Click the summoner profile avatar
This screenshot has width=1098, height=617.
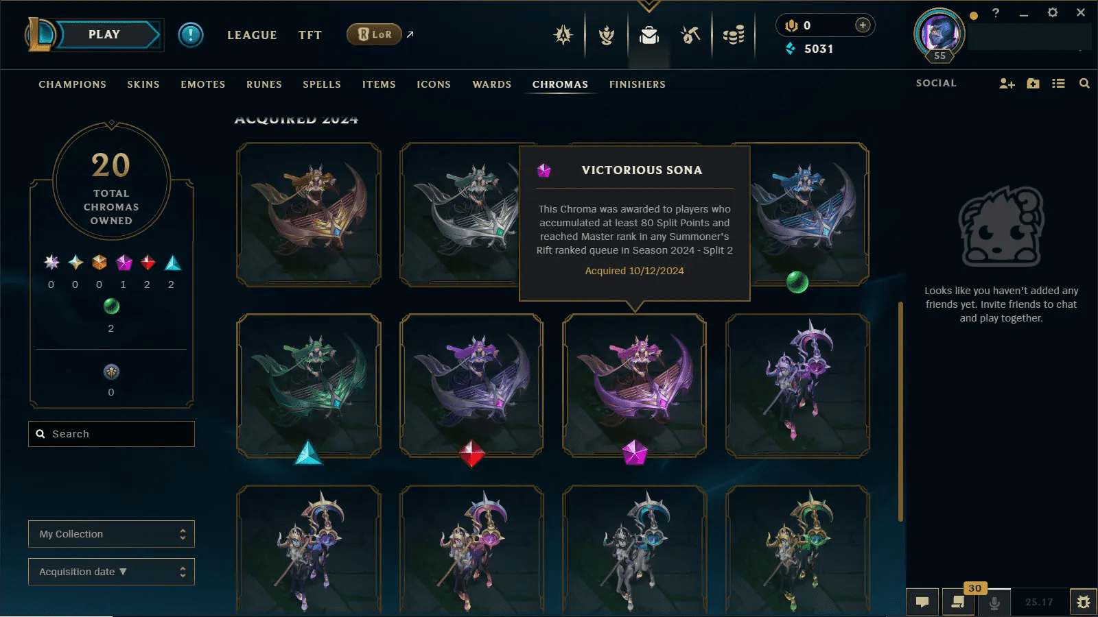939,33
